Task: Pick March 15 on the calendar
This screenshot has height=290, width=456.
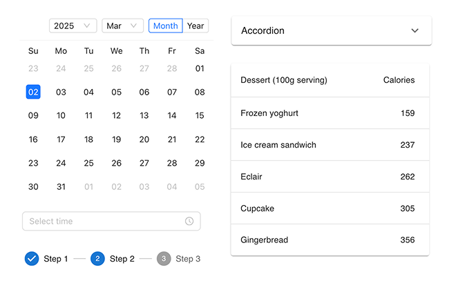Action: [200, 115]
